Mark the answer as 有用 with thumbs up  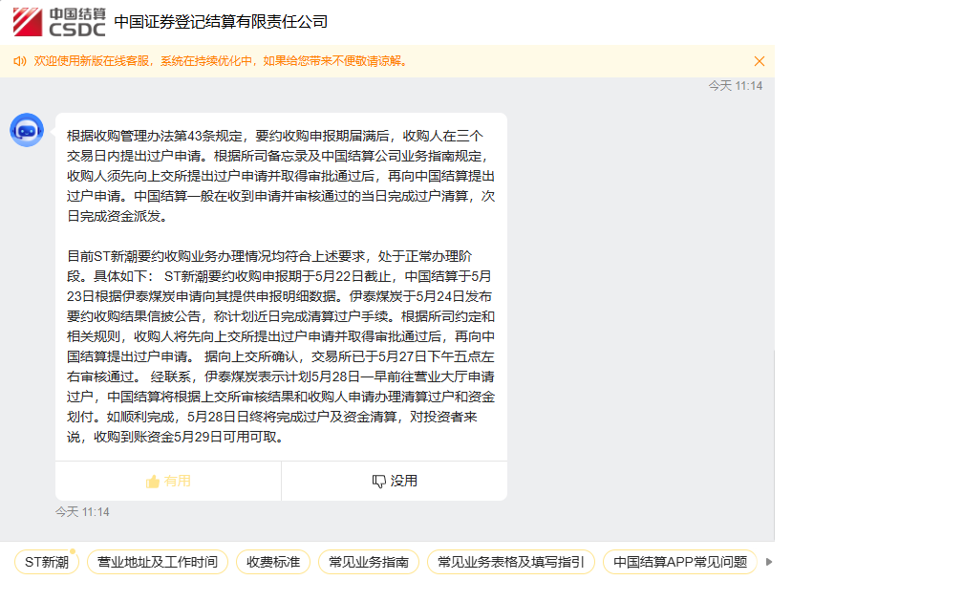click(x=168, y=481)
